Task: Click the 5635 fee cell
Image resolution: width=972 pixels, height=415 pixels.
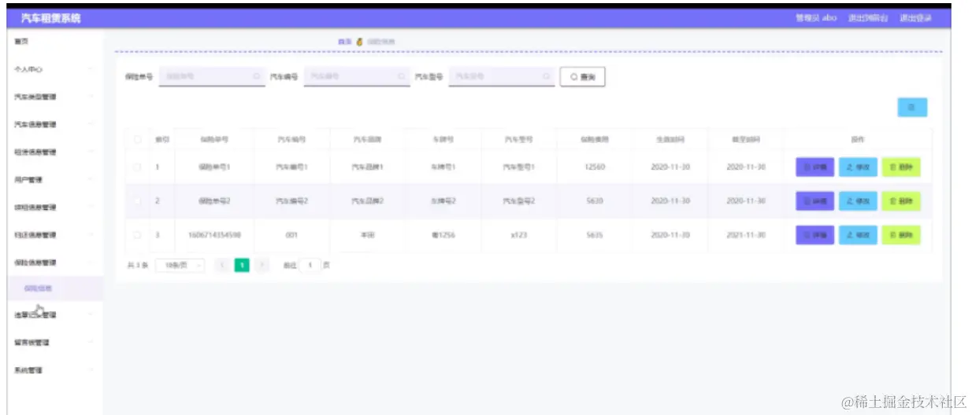Action: [x=595, y=235]
